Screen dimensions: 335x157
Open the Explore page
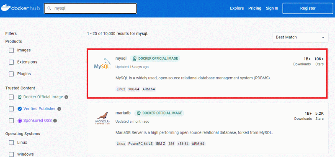click(x=237, y=8)
